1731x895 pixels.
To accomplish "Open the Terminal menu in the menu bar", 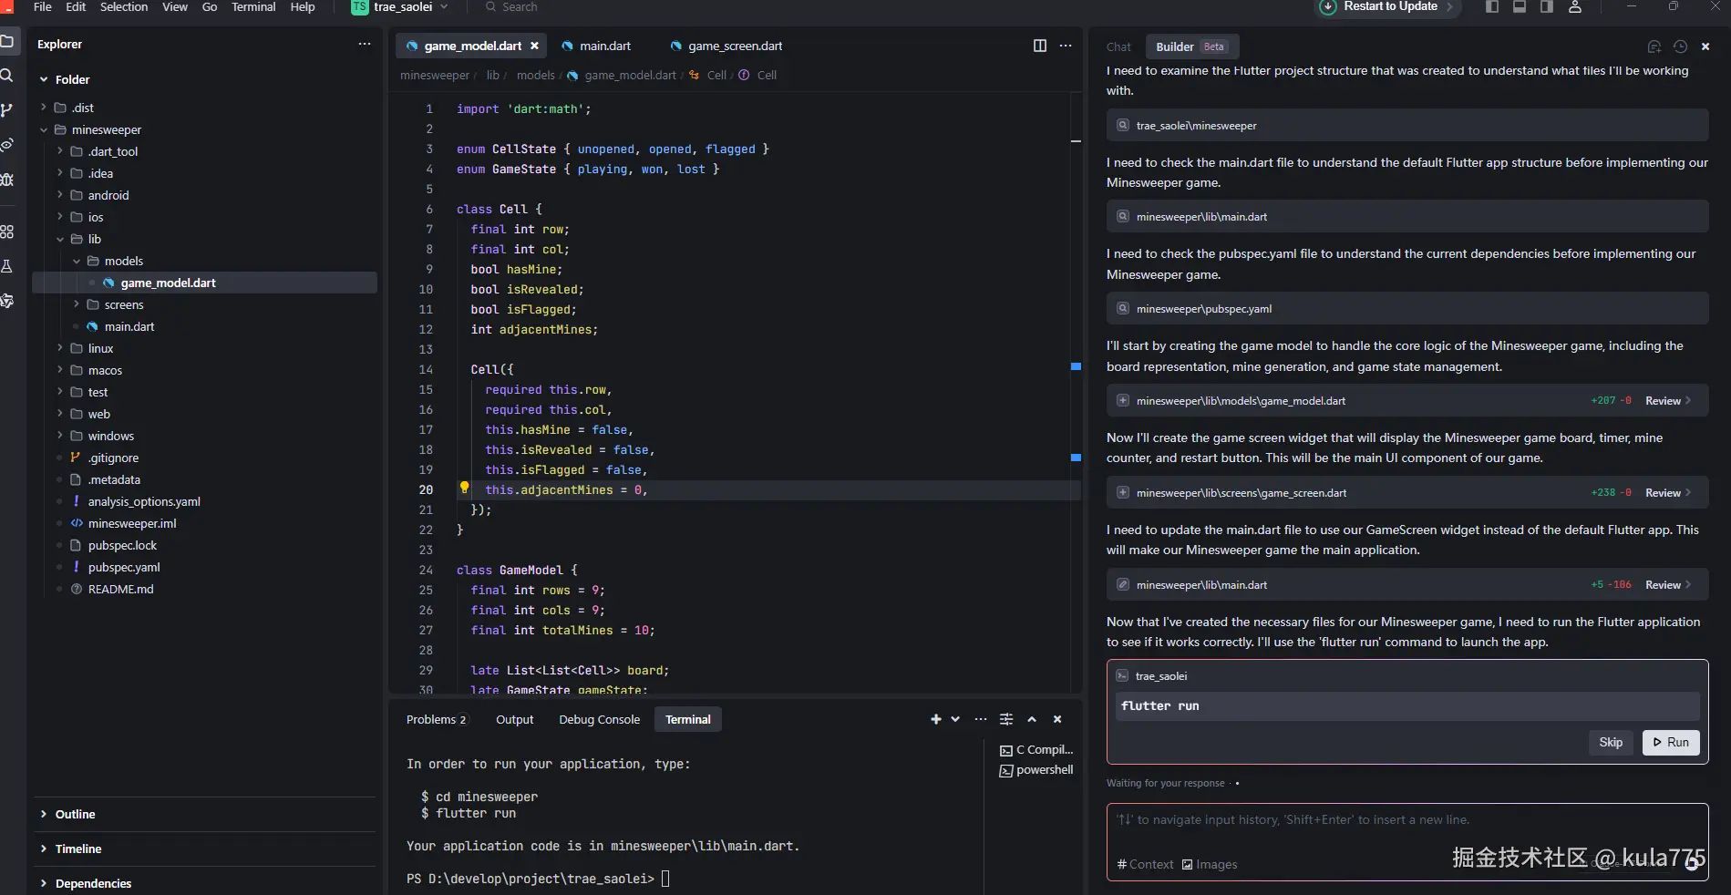I will click(253, 6).
